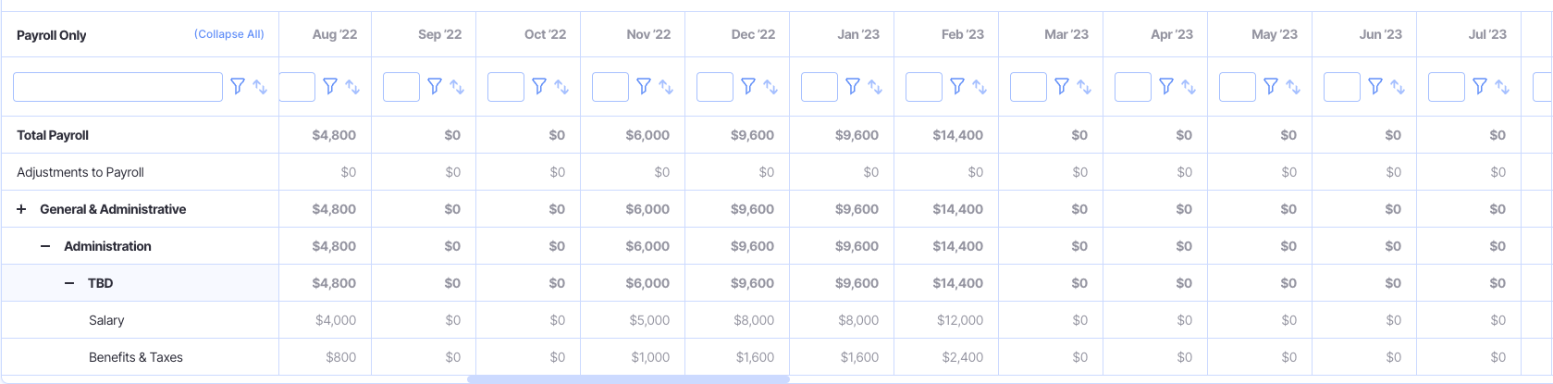Click the Payroll Only filter text field

[x=117, y=87]
